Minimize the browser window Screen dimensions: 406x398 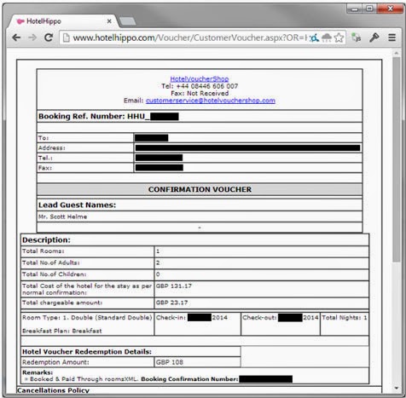click(x=354, y=9)
